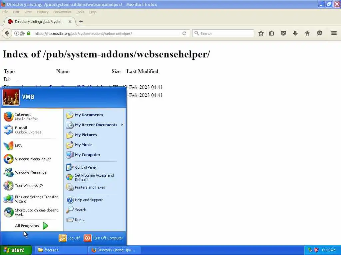341x255 pixels.
Task: Launch MSN from Start menu
Action: pyautogui.click(x=32, y=146)
